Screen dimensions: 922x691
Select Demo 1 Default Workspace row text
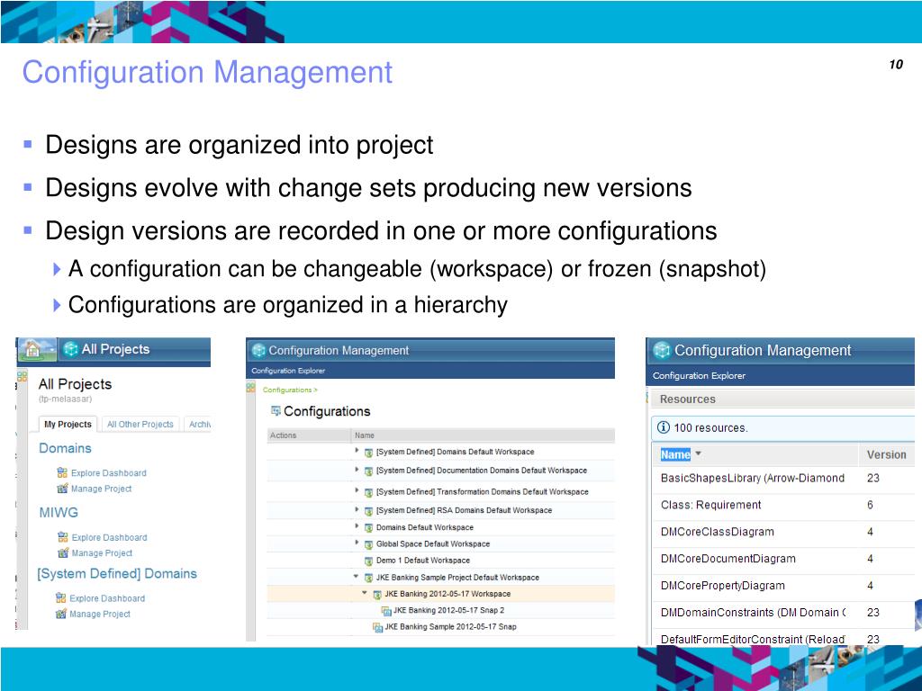[423, 561]
